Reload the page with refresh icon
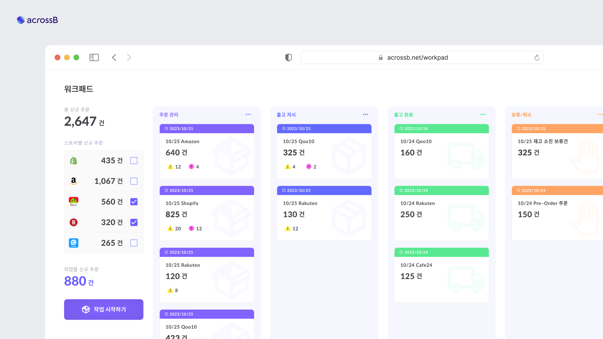 [537, 57]
